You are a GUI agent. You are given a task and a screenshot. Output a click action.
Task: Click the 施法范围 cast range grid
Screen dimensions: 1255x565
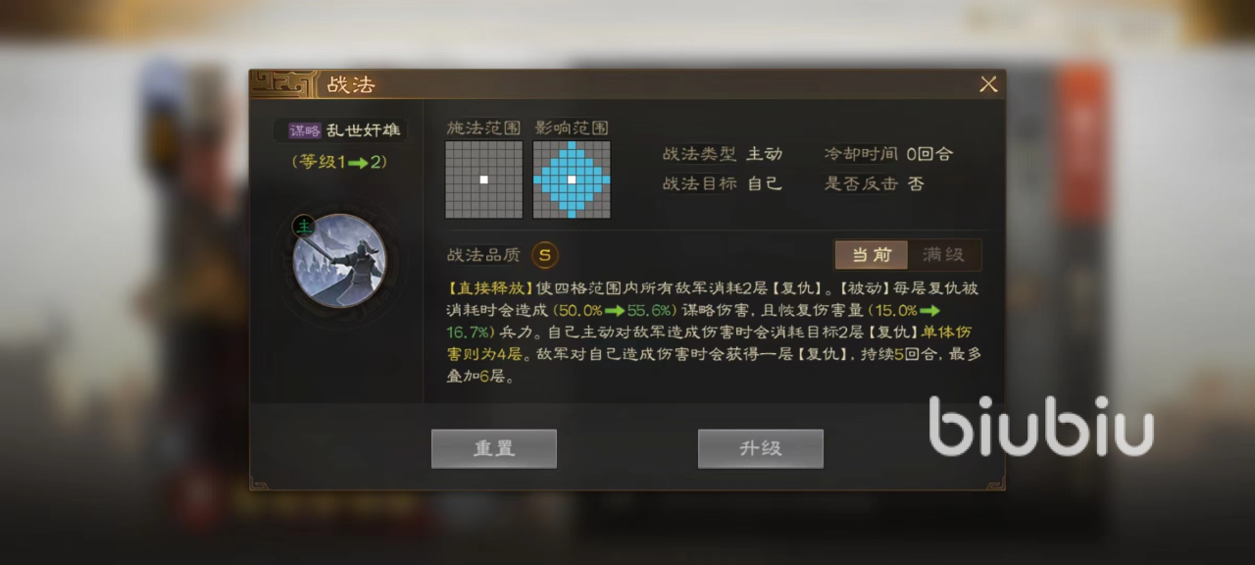click(483, 180)
